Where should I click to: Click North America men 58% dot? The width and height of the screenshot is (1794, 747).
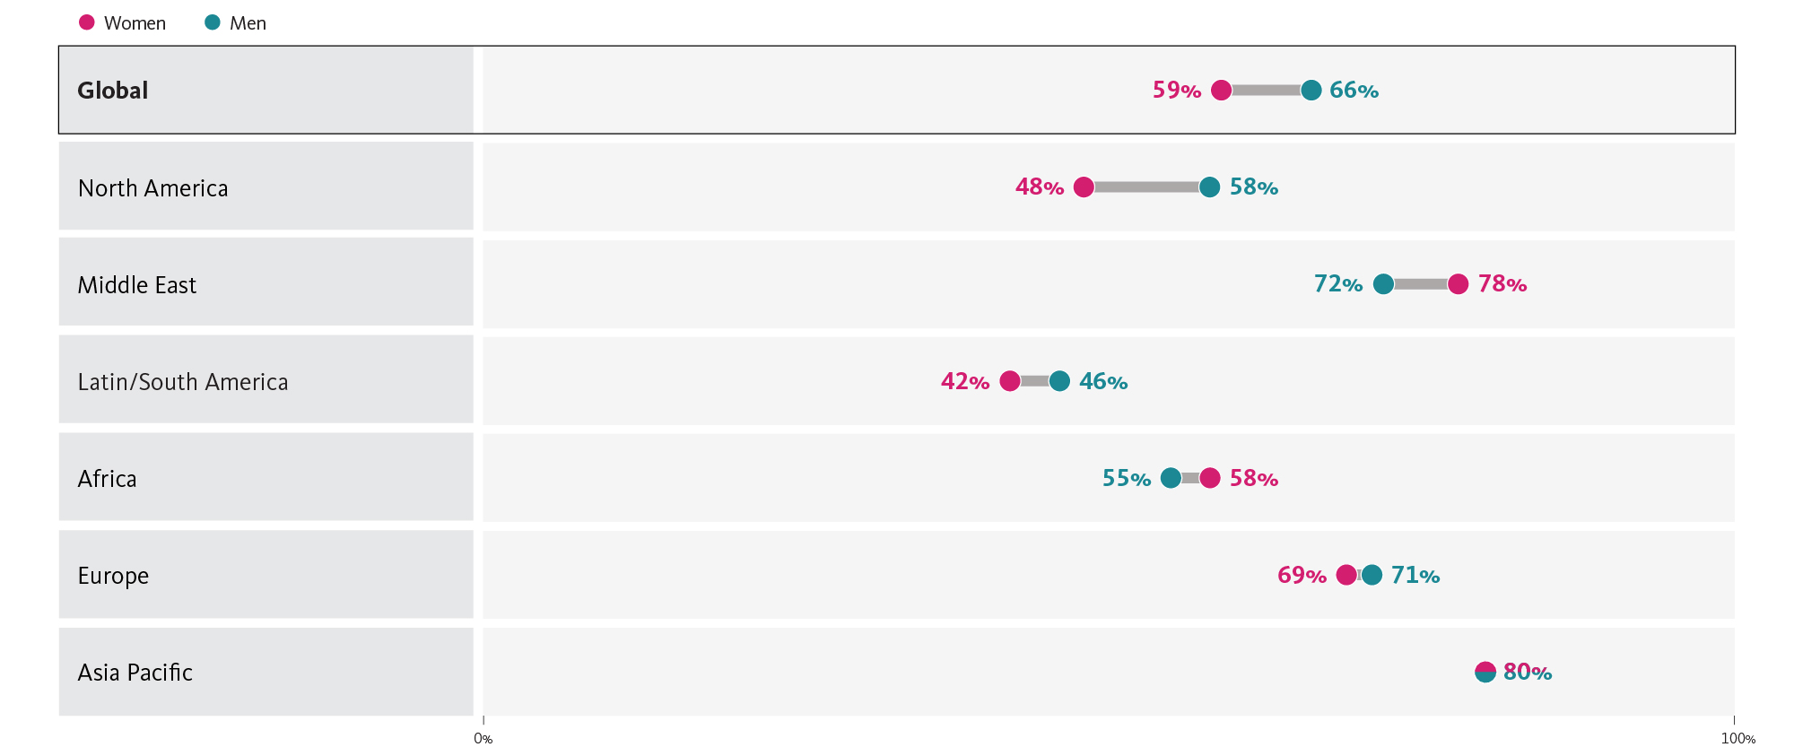[x=1210, y=187]
